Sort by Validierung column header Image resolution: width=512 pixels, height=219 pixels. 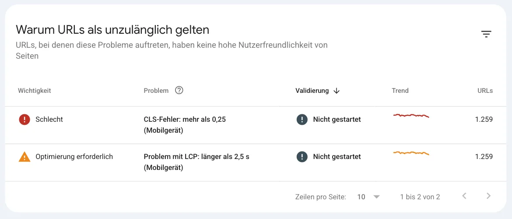pyautogui.click(x=312, y=91)
